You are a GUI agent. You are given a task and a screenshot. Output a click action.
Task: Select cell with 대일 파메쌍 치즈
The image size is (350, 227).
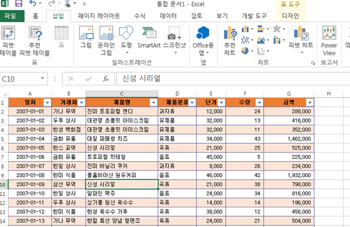(x=122, y=139)
